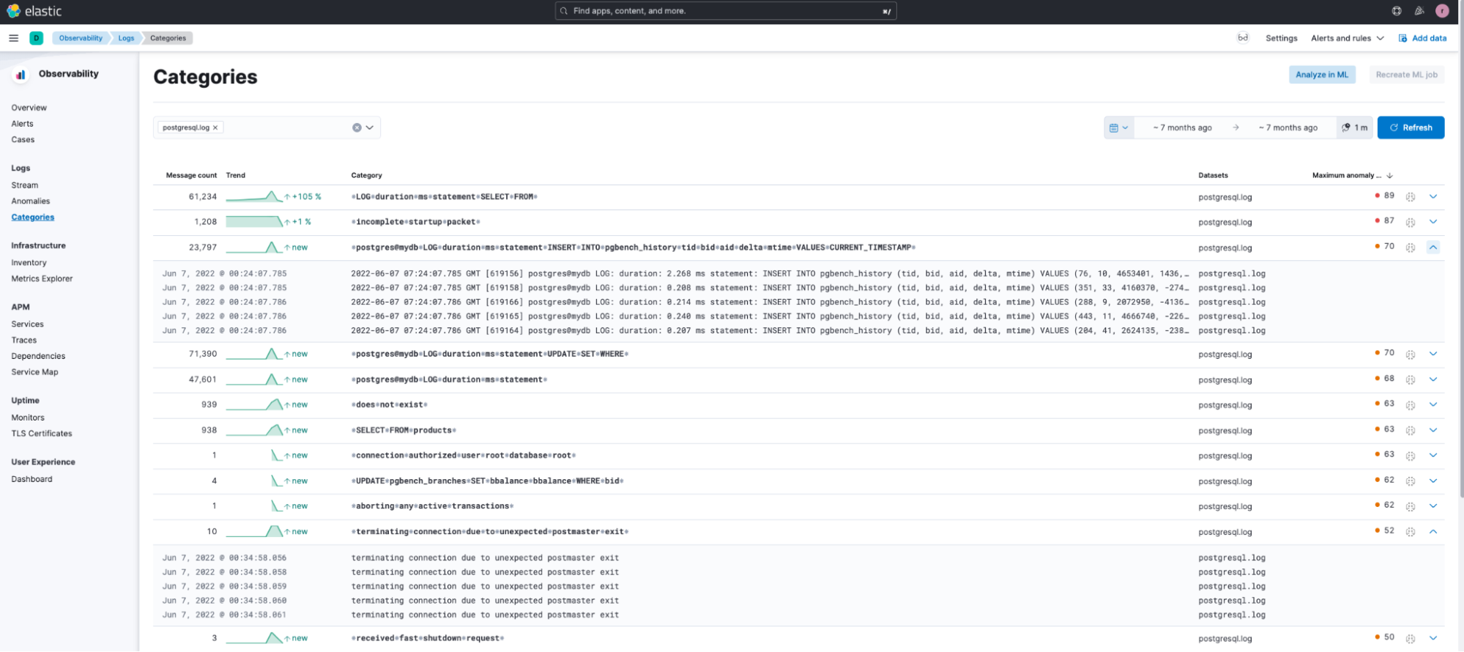Image resolution: width=1464 pixels, height=652 pixels.
Task: Remove the postgresql.log filter chip
Action: 215,127
